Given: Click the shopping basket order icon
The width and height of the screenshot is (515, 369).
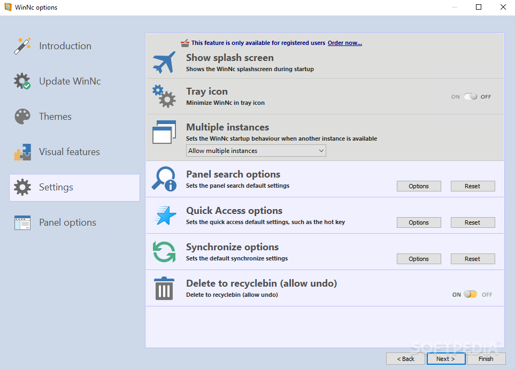Looking at the screenshot, I should click(x=185, y=43).
